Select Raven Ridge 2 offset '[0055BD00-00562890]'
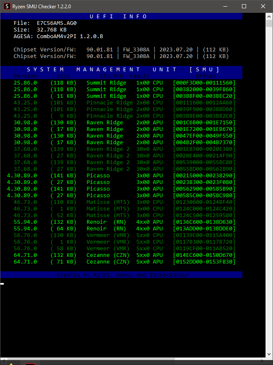The width and height of the screenshot is (273, 365). (204, 169)
